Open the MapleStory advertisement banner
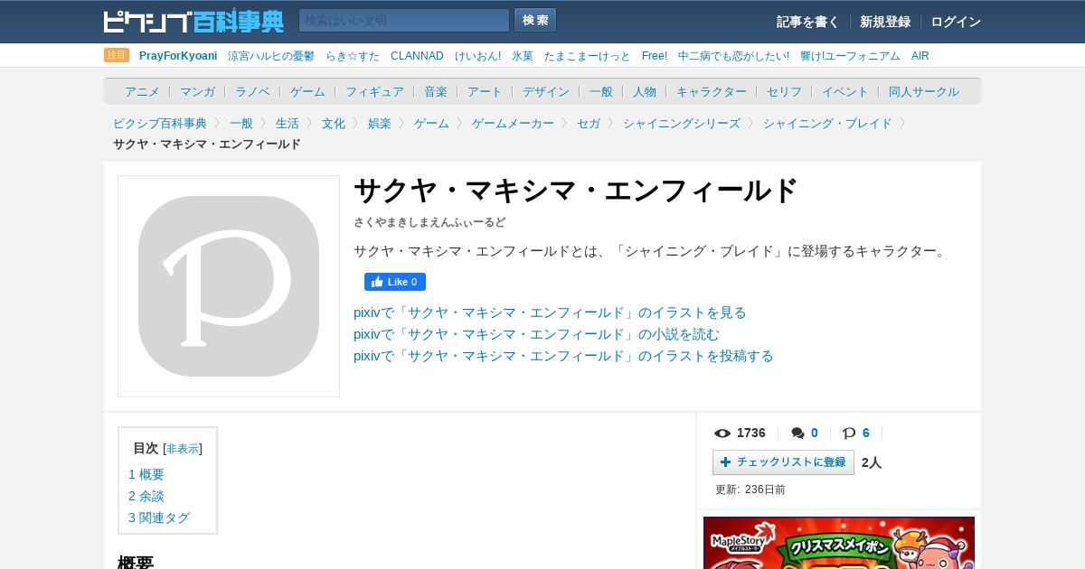Screen dimensions: 1085x569 (x=839, y=543)
